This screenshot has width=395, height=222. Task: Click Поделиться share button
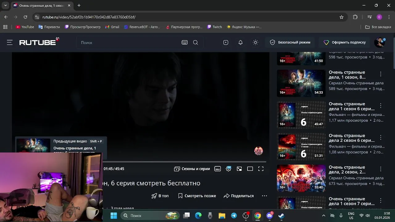click(x=239, y=196)
